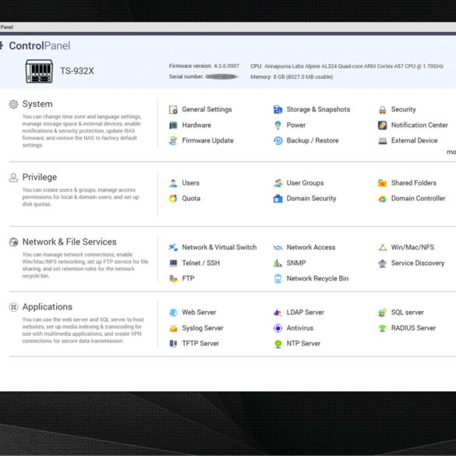Open the Quota icon
456x456 pixels.
(x=173, y=199)
